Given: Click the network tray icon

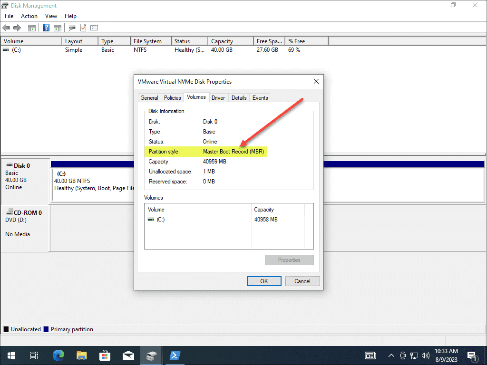Looking at the screenshot, I should point(414,355).
